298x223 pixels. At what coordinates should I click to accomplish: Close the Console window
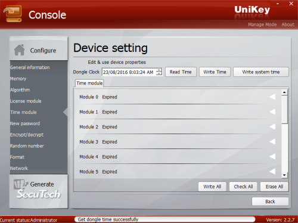tap(291, 4)
